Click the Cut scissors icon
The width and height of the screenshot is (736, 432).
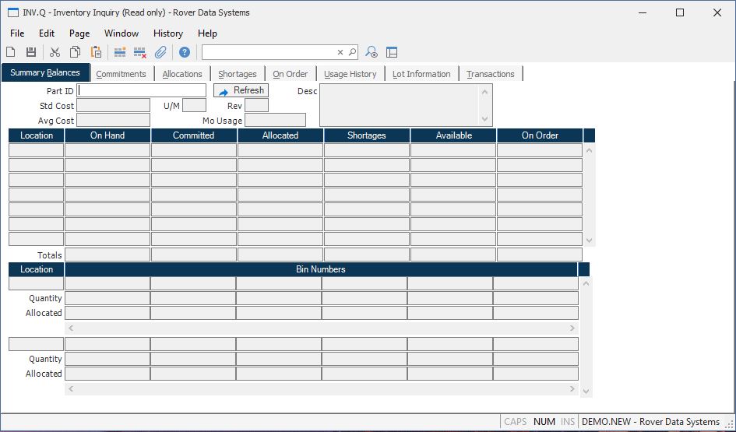(x=55, y=52)
